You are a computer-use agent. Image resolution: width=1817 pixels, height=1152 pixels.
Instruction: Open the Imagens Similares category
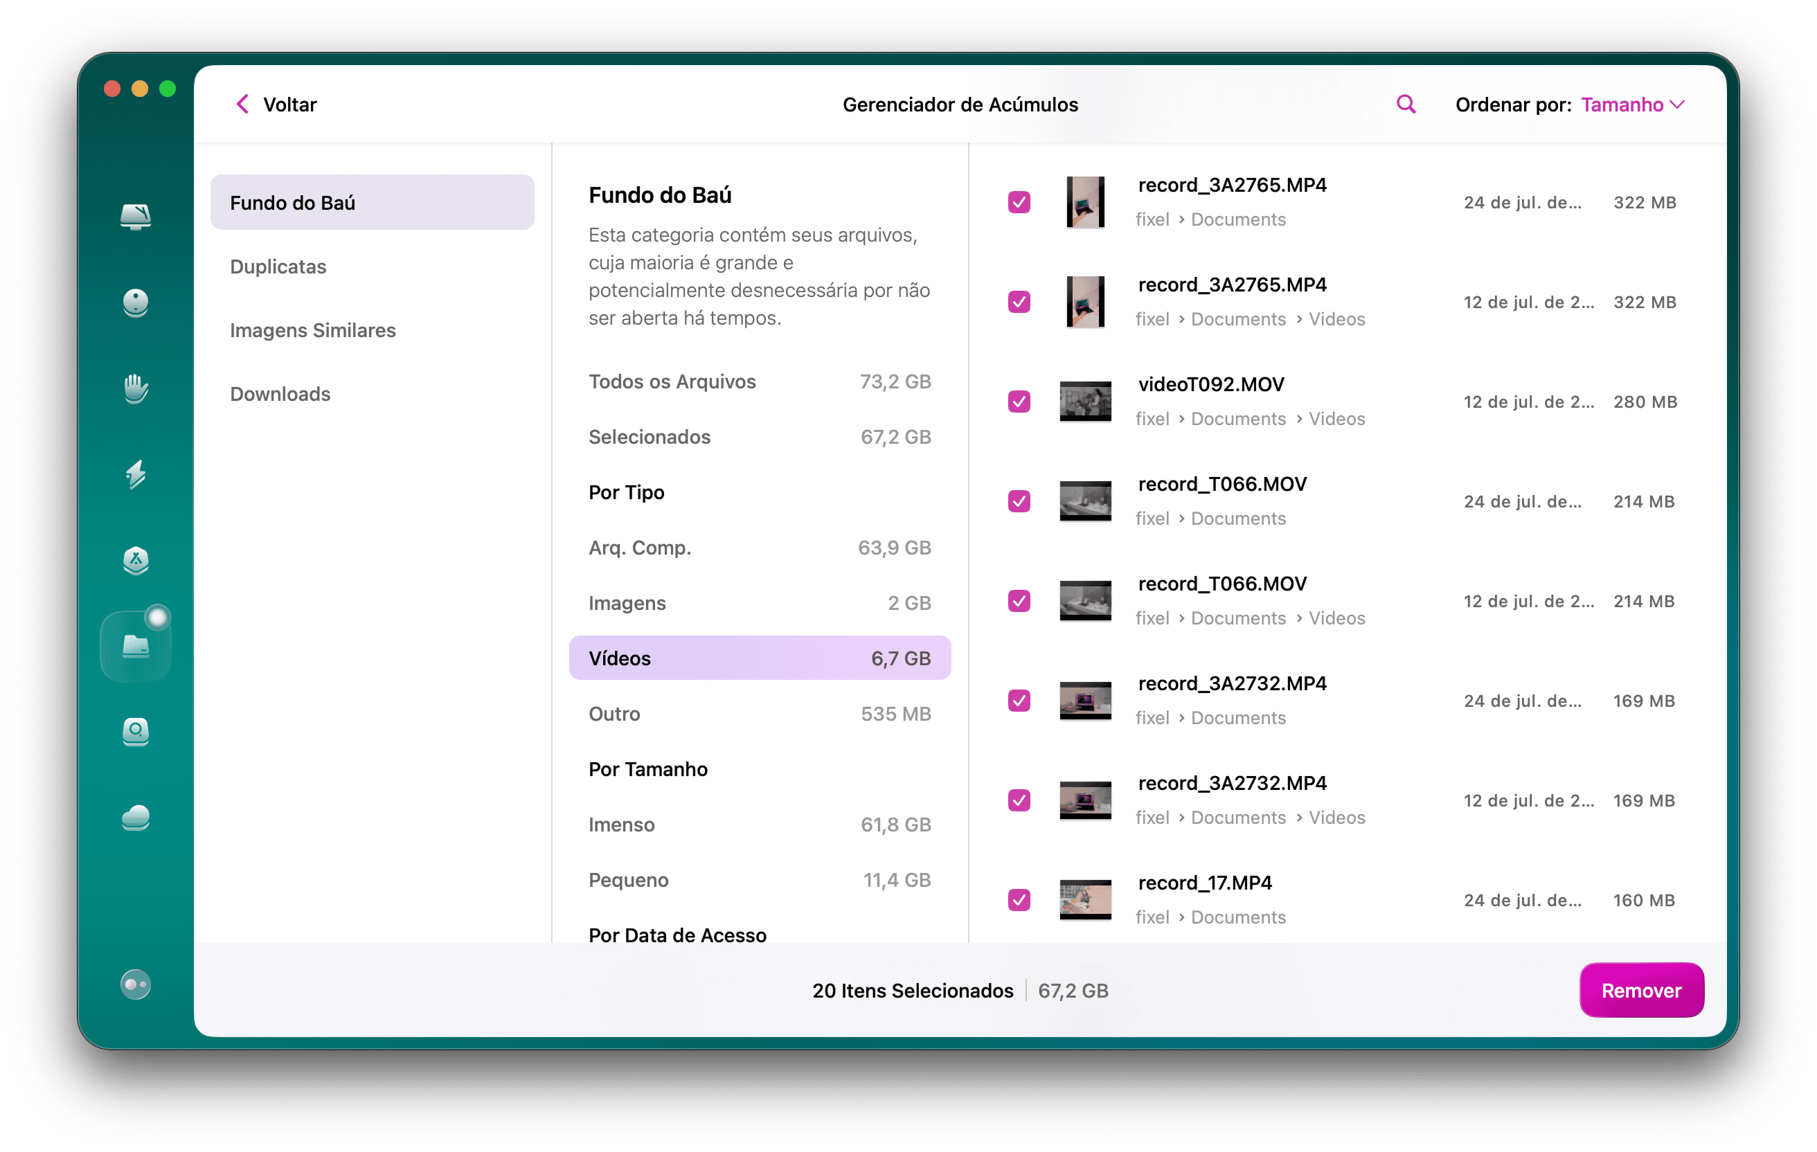[312, 330]
